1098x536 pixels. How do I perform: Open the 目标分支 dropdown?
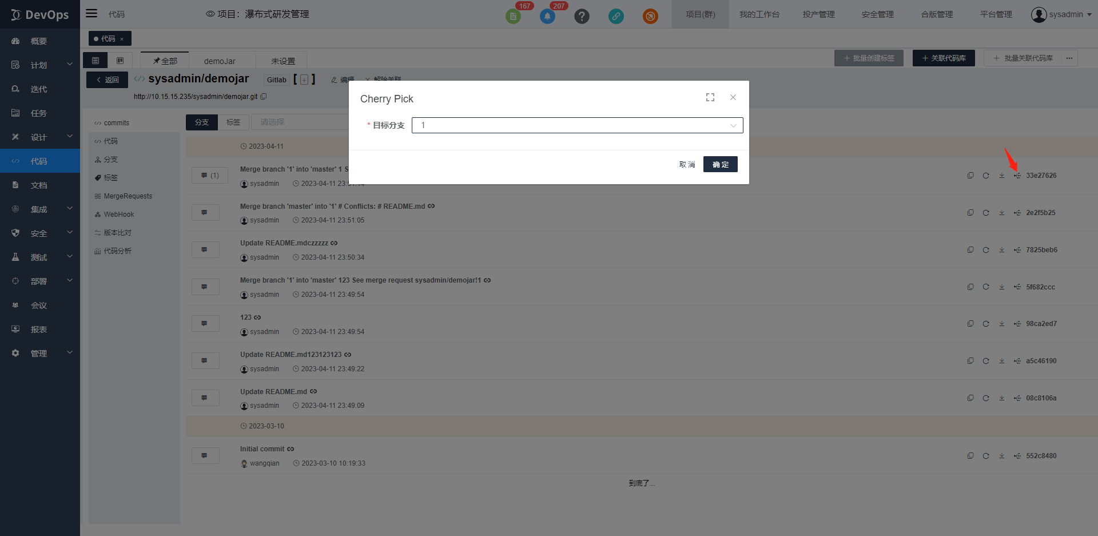tap(577, 125)
